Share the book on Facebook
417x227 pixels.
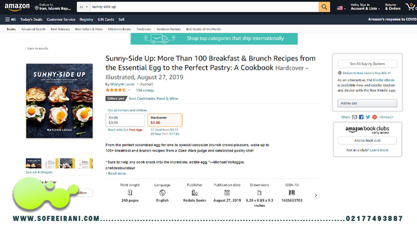361,117
